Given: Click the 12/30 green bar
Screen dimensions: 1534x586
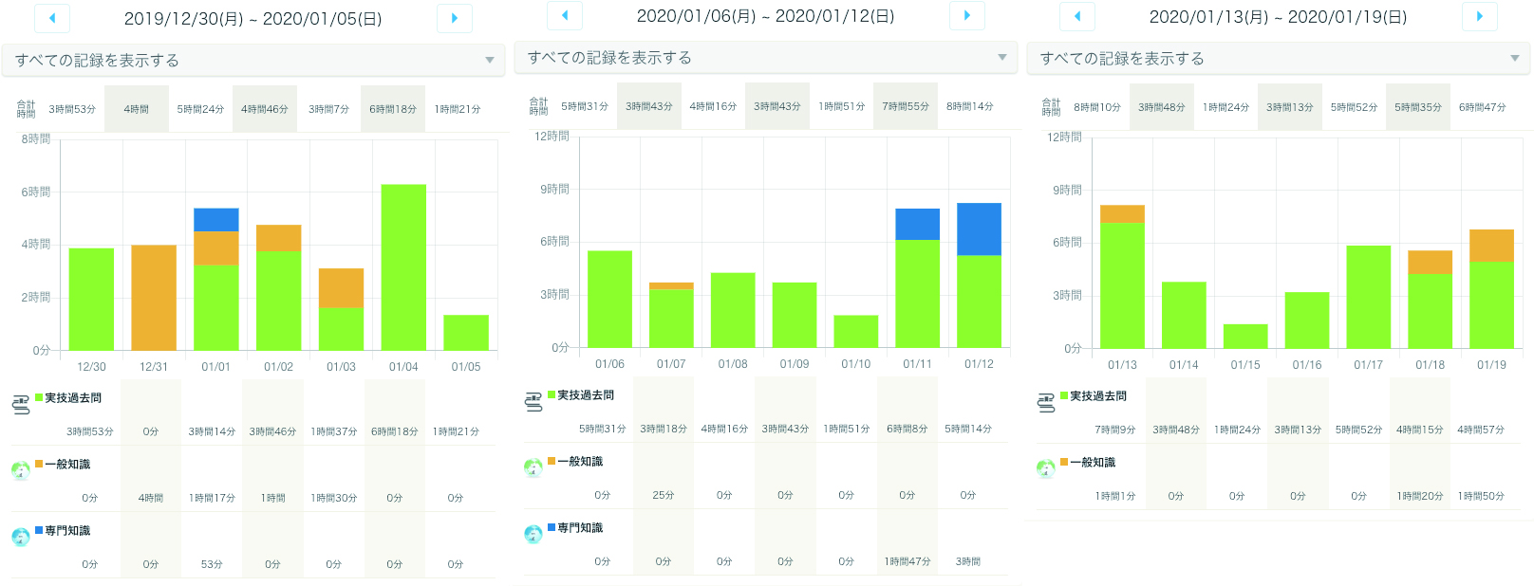Looking at the screenshot, I should 91,300.
